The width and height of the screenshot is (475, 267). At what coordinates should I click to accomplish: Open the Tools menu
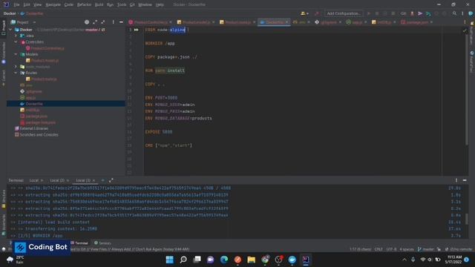122,4
